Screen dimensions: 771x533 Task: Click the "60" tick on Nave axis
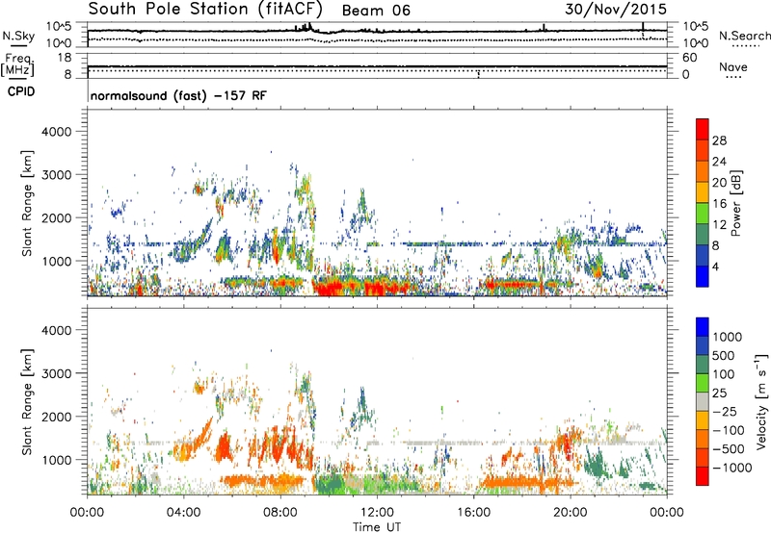pos(689,58)
